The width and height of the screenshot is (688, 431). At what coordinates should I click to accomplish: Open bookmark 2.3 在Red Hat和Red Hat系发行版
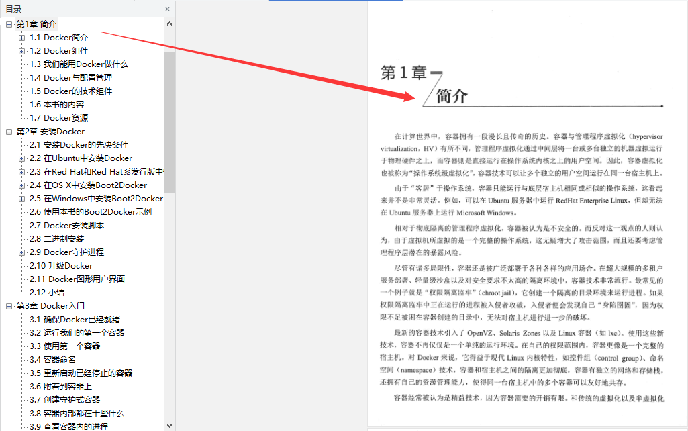pyautogui.click(x=97, y=172)
